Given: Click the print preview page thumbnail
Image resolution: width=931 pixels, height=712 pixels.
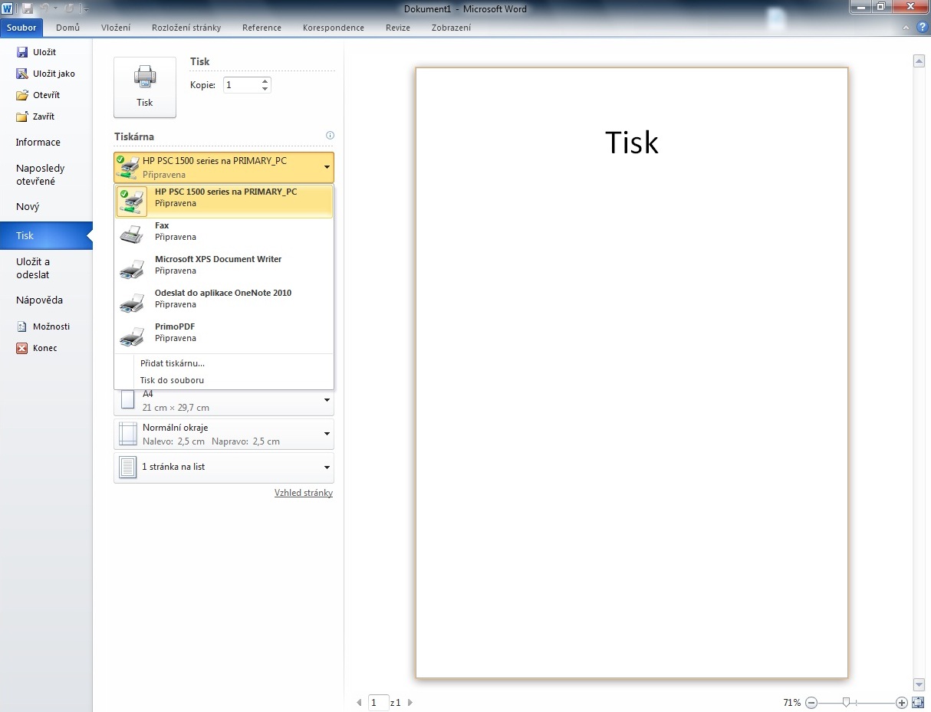Looking at the screenshot, I should (x=632, y=372).
